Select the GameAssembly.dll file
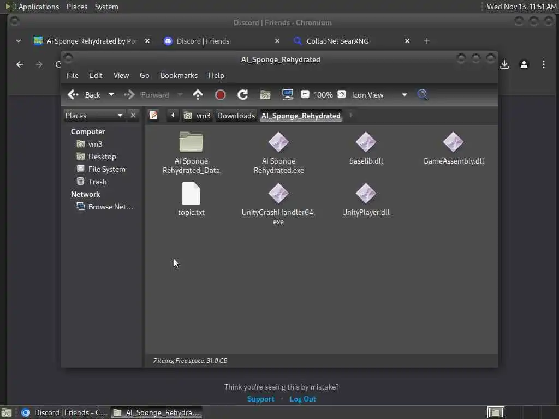 coord(454,148)
